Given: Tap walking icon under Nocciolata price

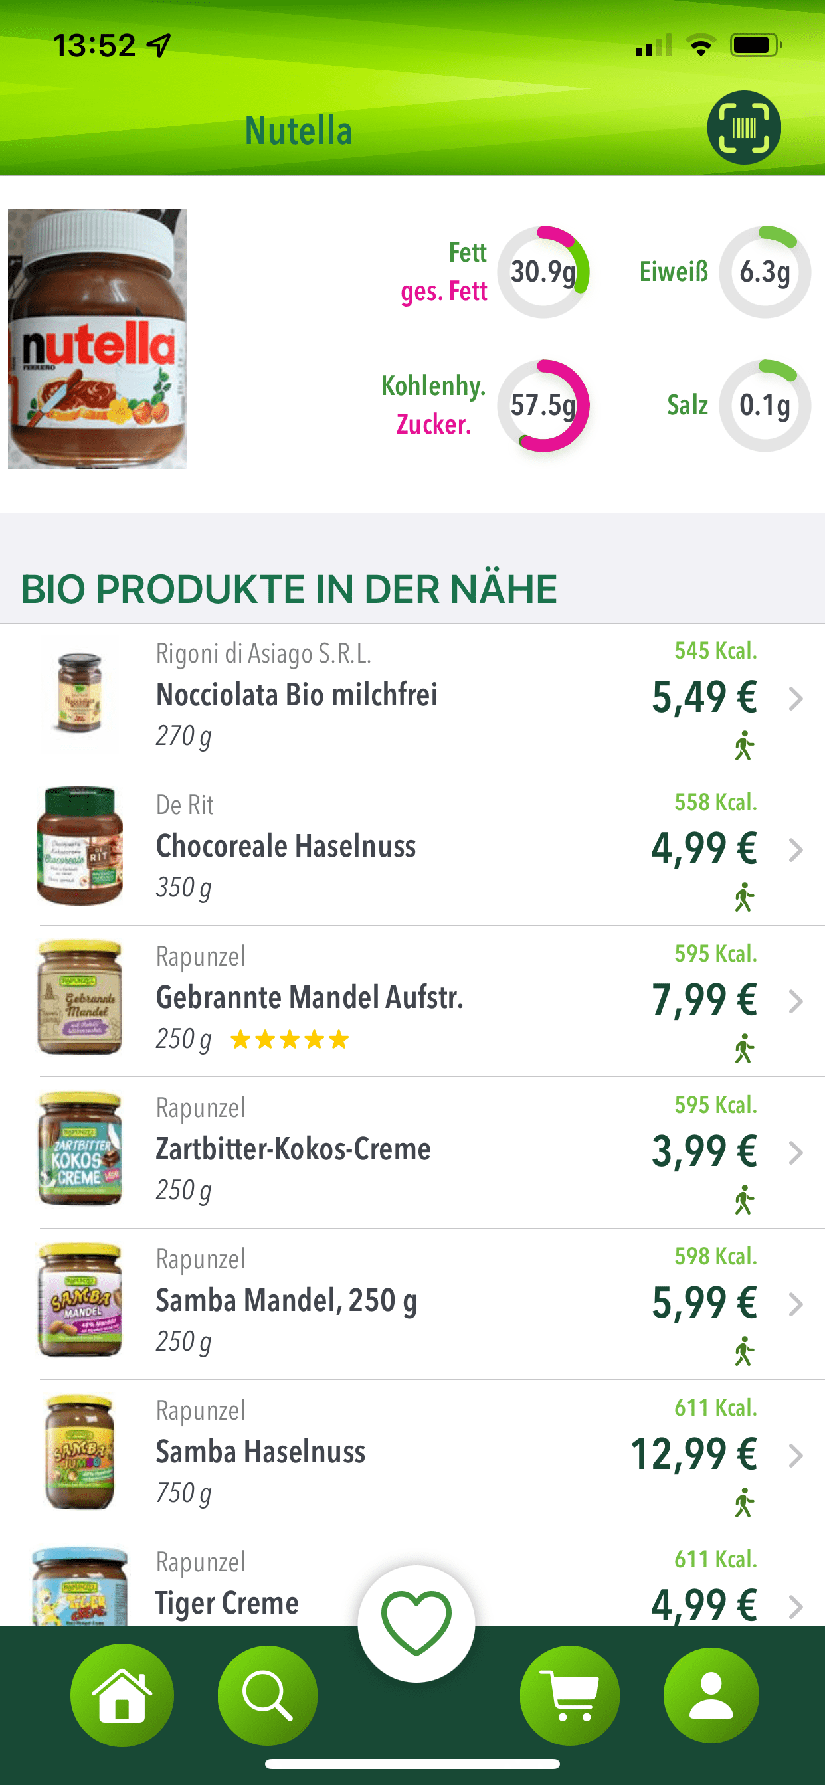Looking at the screenshot, I should click(744, 746).
